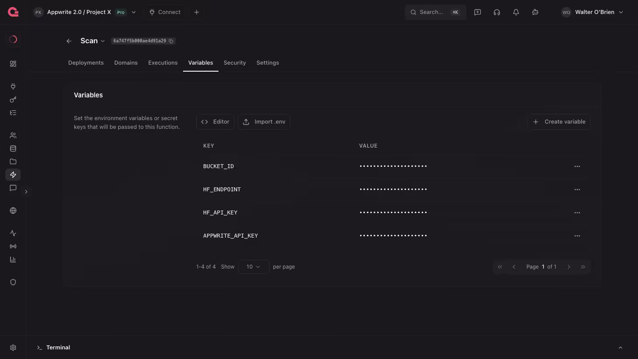Open the options menu for HF_API_KEY

pos(577,213)
